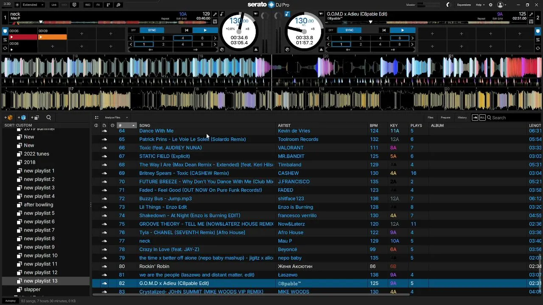Click deck 2 key lock music note
The height and width of the screenshot is (305, 543).
pos(287,14)
